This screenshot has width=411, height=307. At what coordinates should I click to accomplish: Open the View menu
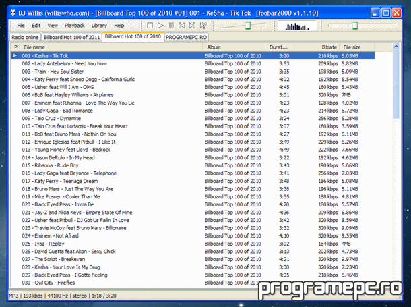click(x=53, y=26)
